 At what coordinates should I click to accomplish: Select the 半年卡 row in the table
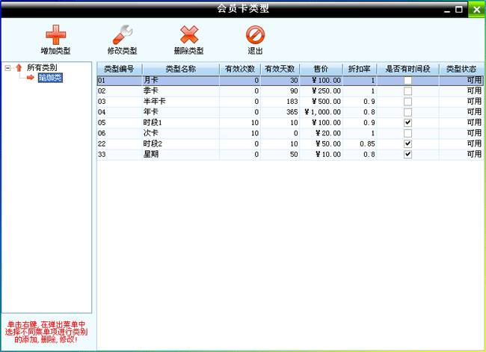(x=179, y=101)
